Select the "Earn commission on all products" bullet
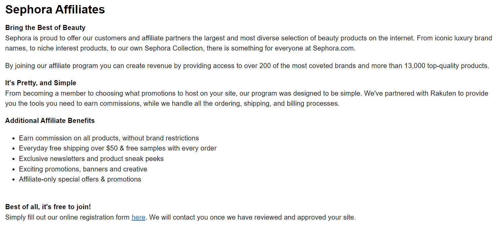 (109, 138)
